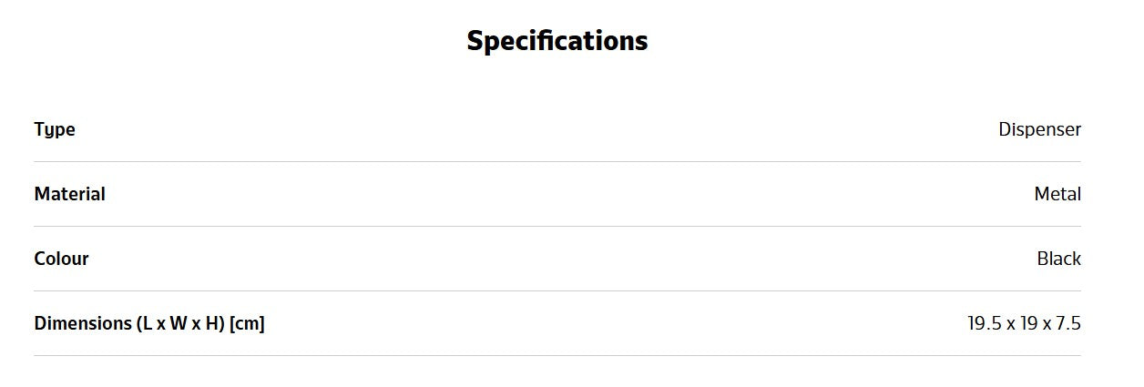Click the letter L in dimensions label
1144x387 pixels.
(147, 323)
